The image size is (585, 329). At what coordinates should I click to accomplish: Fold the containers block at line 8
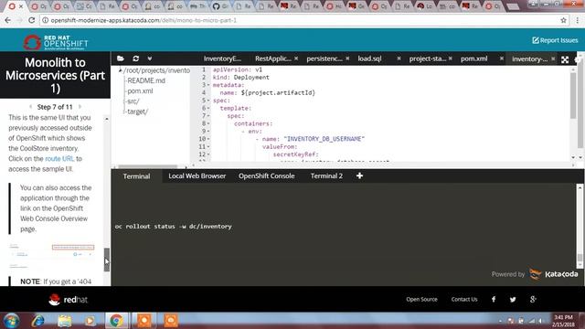click(208, 123)
